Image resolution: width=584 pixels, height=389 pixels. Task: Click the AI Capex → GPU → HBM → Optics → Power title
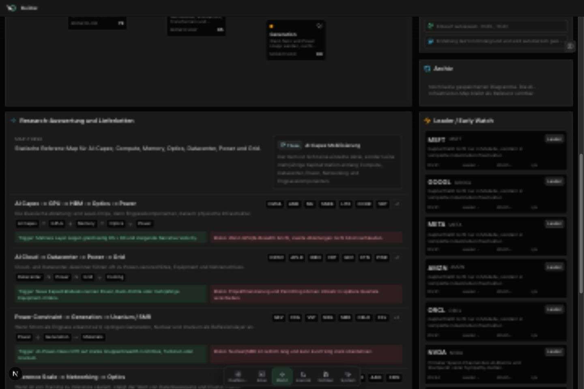[x=75, y=203]
